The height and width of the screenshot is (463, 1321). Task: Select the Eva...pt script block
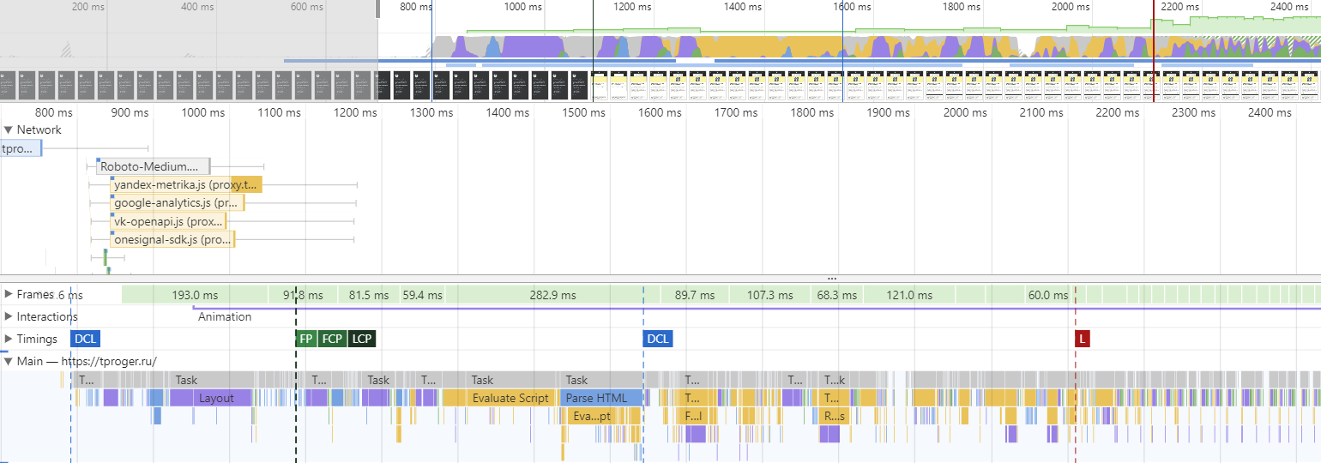pos(604,416)
